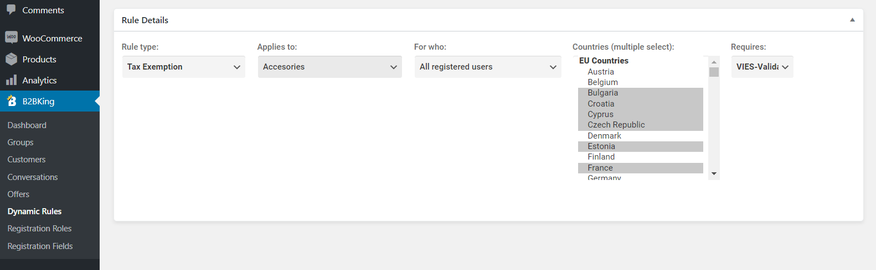
Task: Click the Analytics bar chart icon
Action: coord(11,80)
